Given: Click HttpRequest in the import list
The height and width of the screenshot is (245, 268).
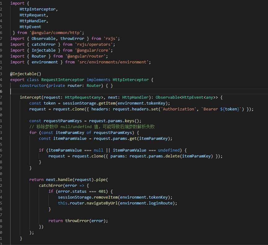Looking at the screenshot, I should (x=33, y=15).
